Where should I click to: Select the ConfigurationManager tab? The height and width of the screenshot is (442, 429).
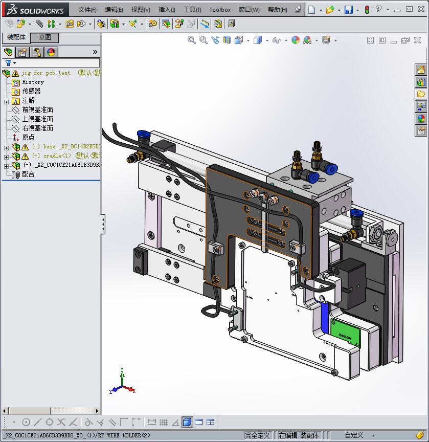[x=37, y=52]
